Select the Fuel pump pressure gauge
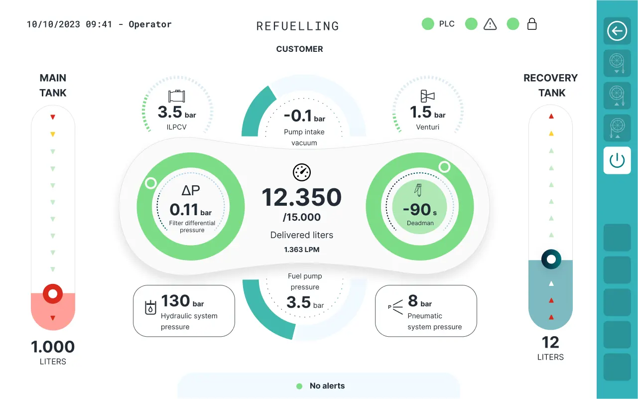Screen dimensions: 638x399 point(305,304)
